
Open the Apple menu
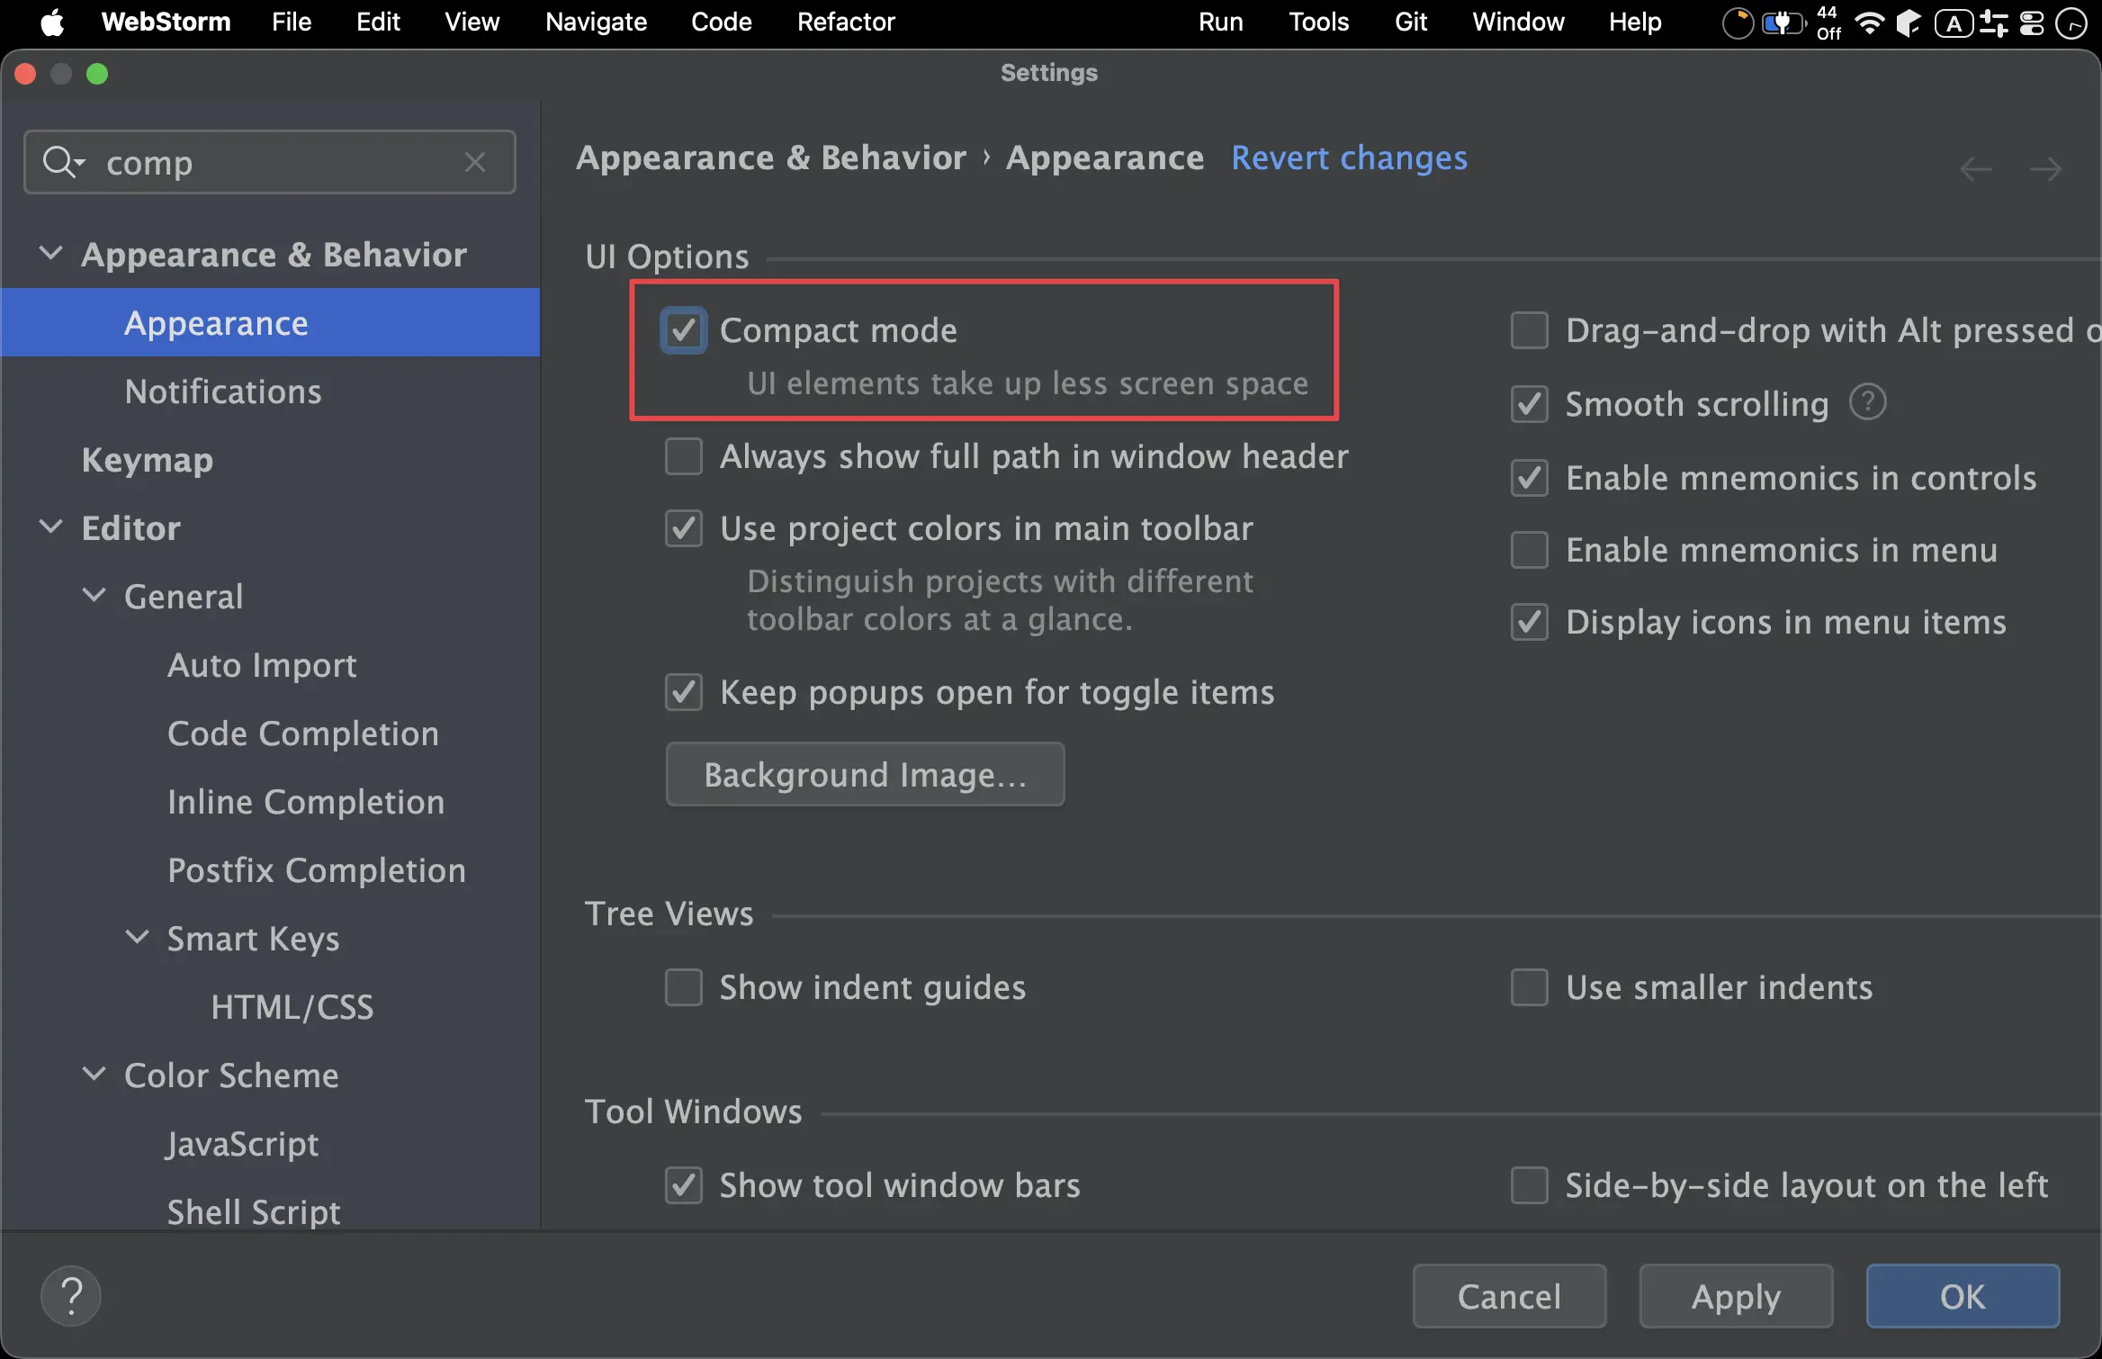click(x=52, y=22)
